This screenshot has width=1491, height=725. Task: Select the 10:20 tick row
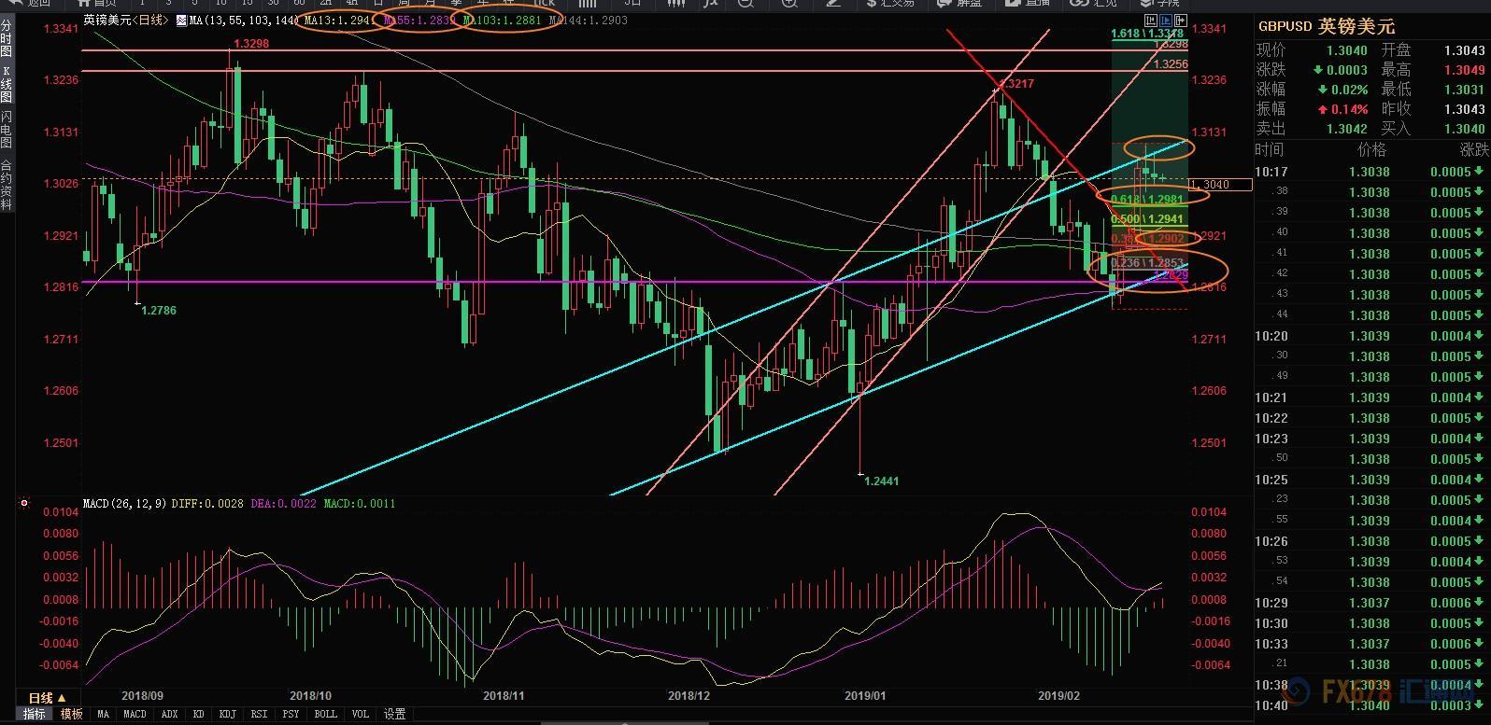[x=1372, y=336]
